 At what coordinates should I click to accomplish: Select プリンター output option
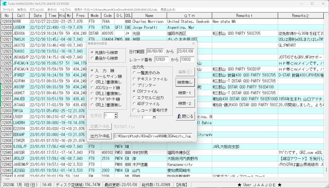coord(144,85)
